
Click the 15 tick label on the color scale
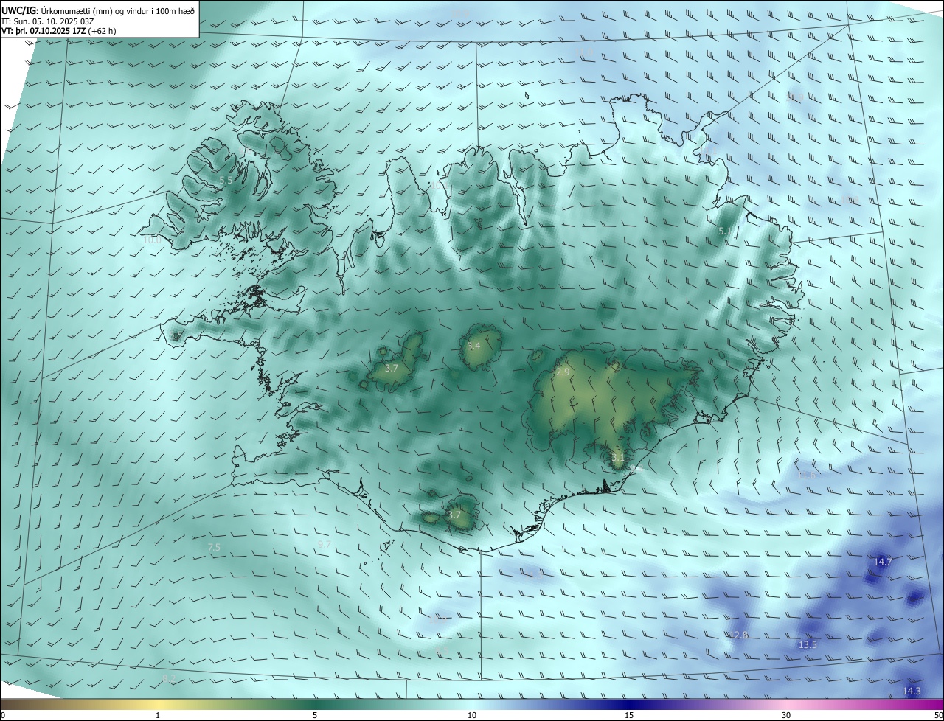[x=629, y=715]
